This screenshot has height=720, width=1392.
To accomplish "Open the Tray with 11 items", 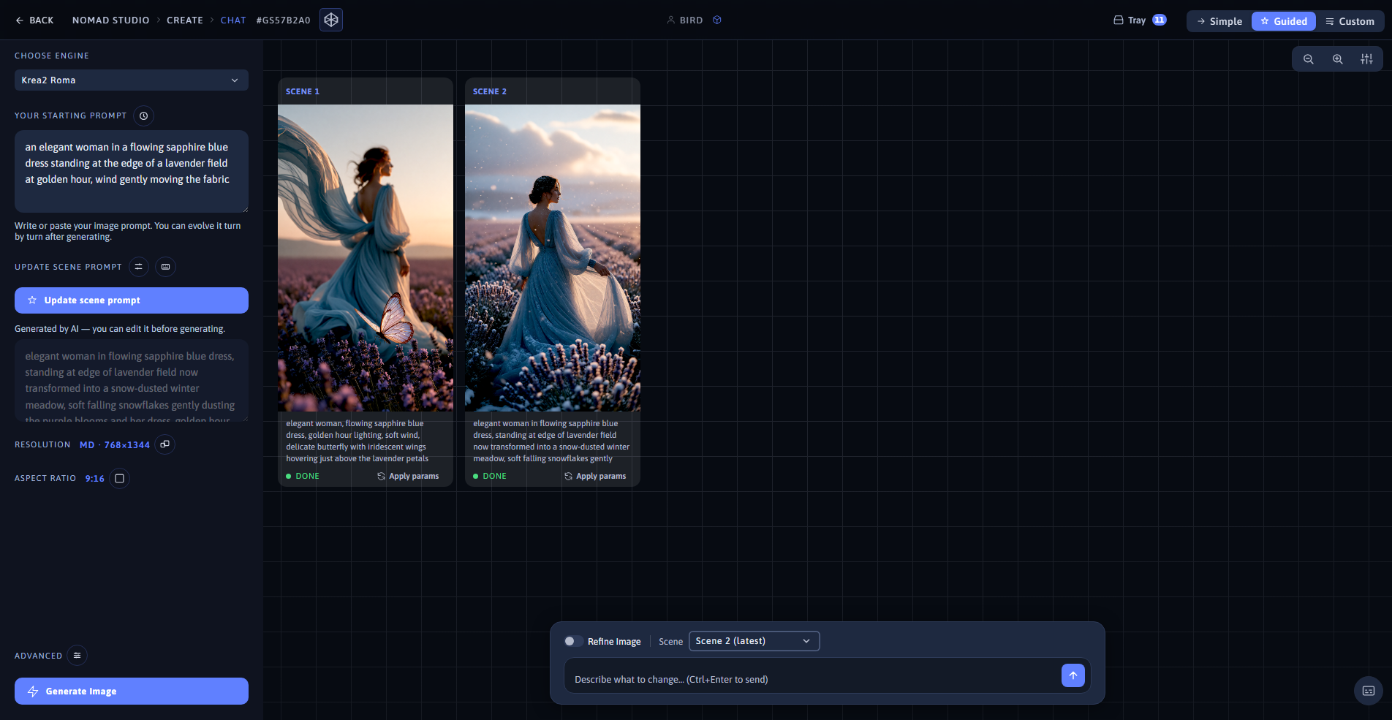I will coord(1140,20).
